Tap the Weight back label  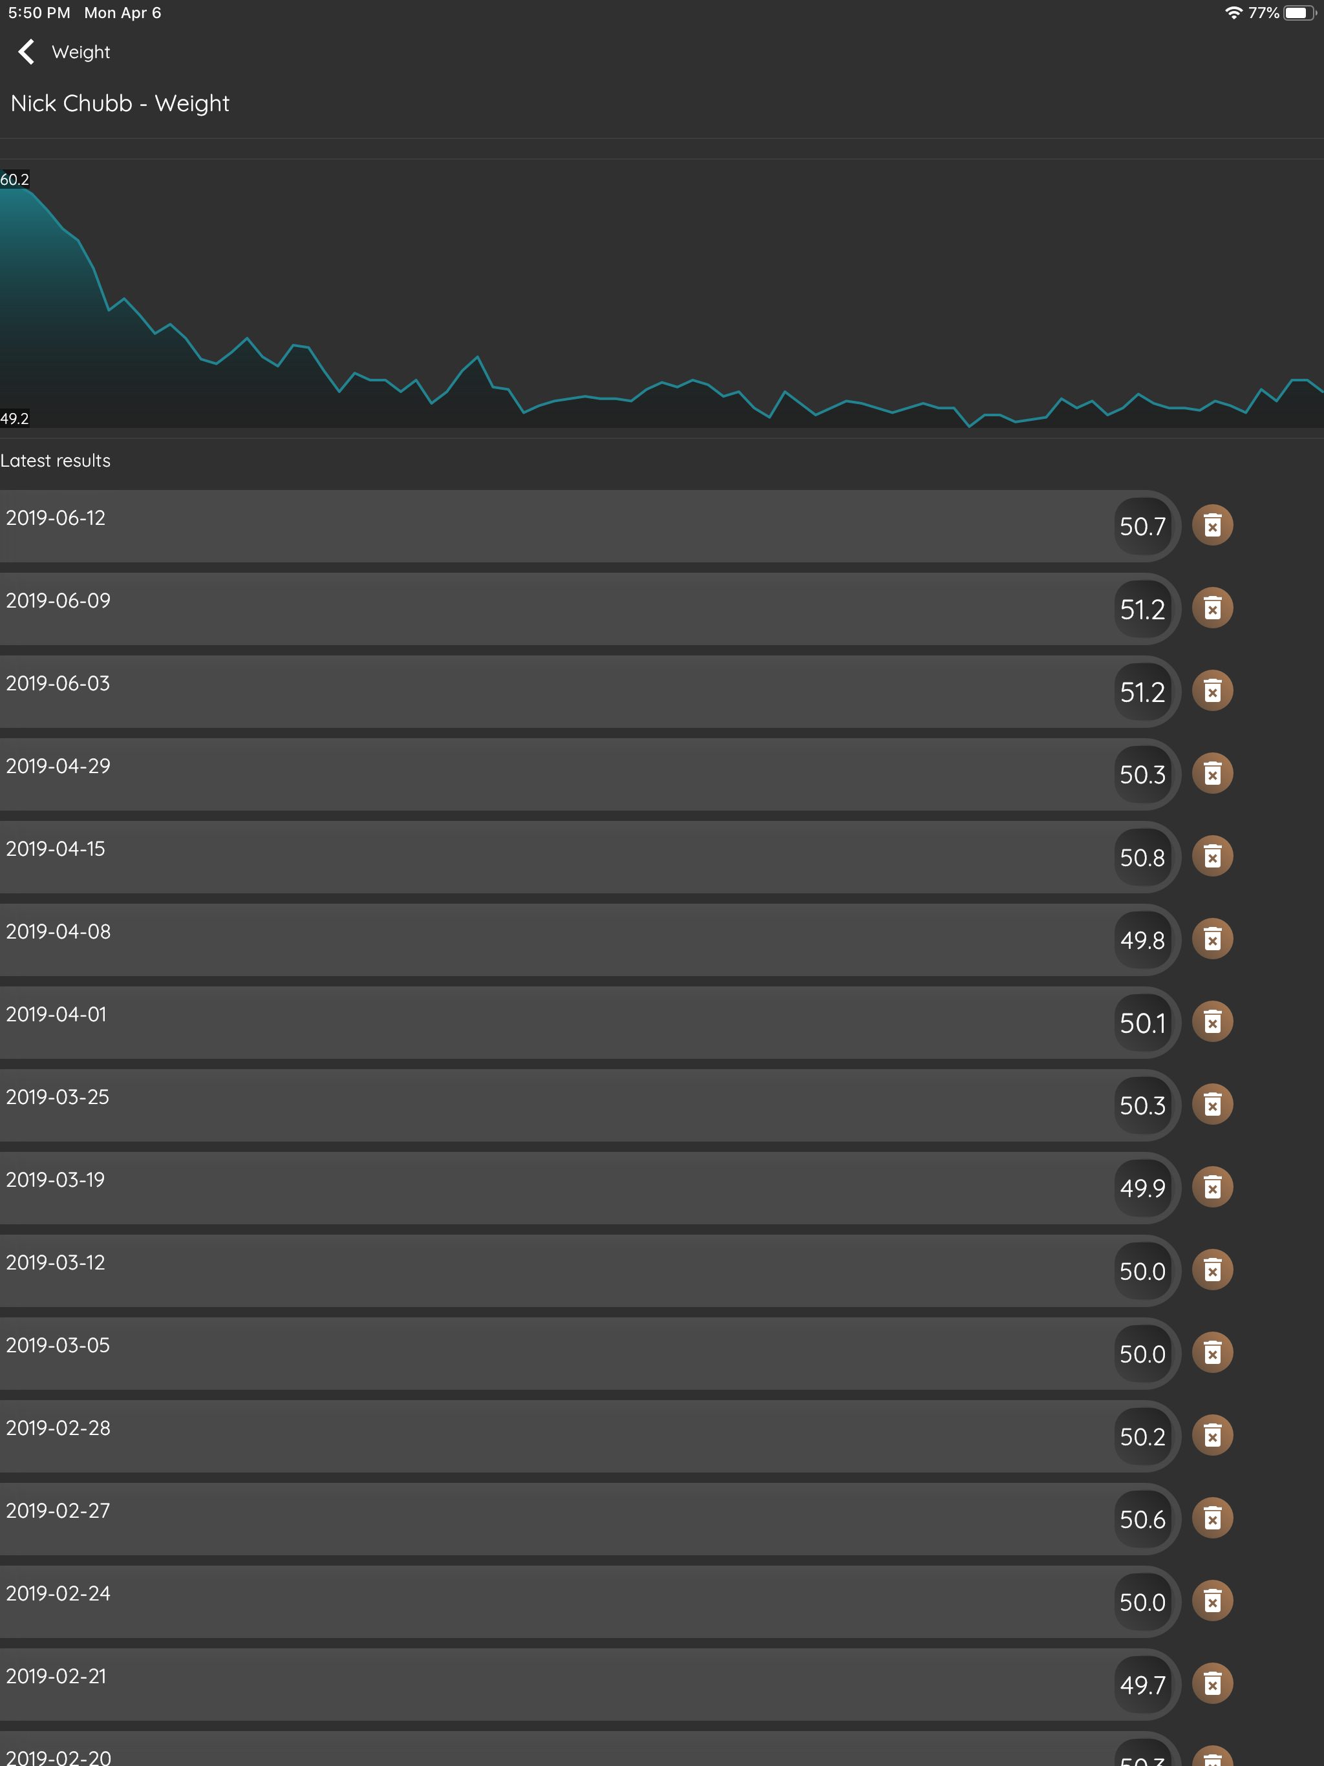81,52
